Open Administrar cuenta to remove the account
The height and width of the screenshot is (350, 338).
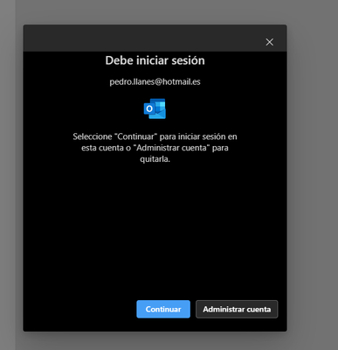coord(237,309)
